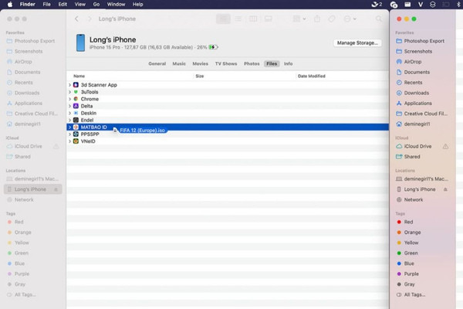
Task: Sort by the Name column header
Action: point(79,76)
